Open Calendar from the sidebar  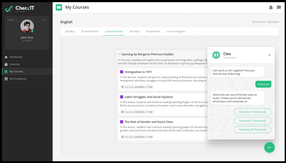pyautogui.click(x=27, y=64)
